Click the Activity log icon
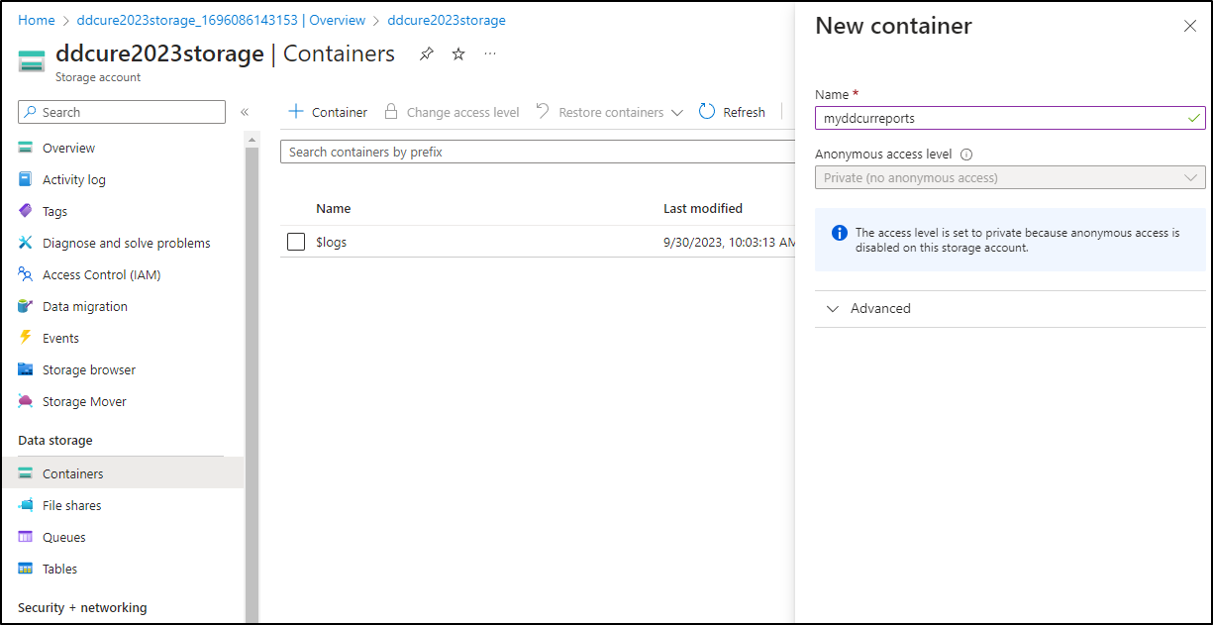Image resolution: width=1213 pixels, height=625 pixels. (26, 179)
